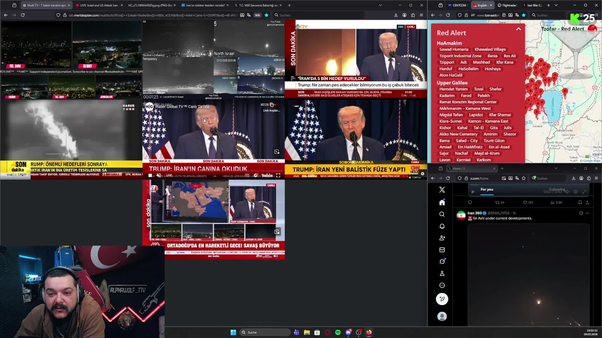
Task: Open the X Grok icon in sidebar
Action: 442,261
